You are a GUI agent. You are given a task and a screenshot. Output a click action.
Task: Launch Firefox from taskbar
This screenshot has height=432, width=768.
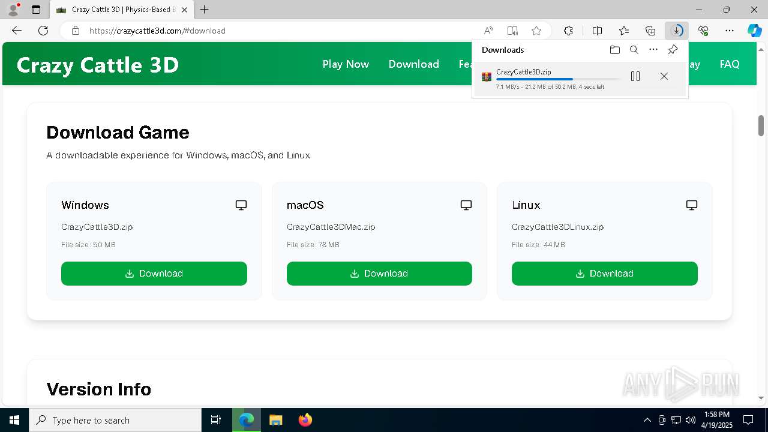(305, 420)
